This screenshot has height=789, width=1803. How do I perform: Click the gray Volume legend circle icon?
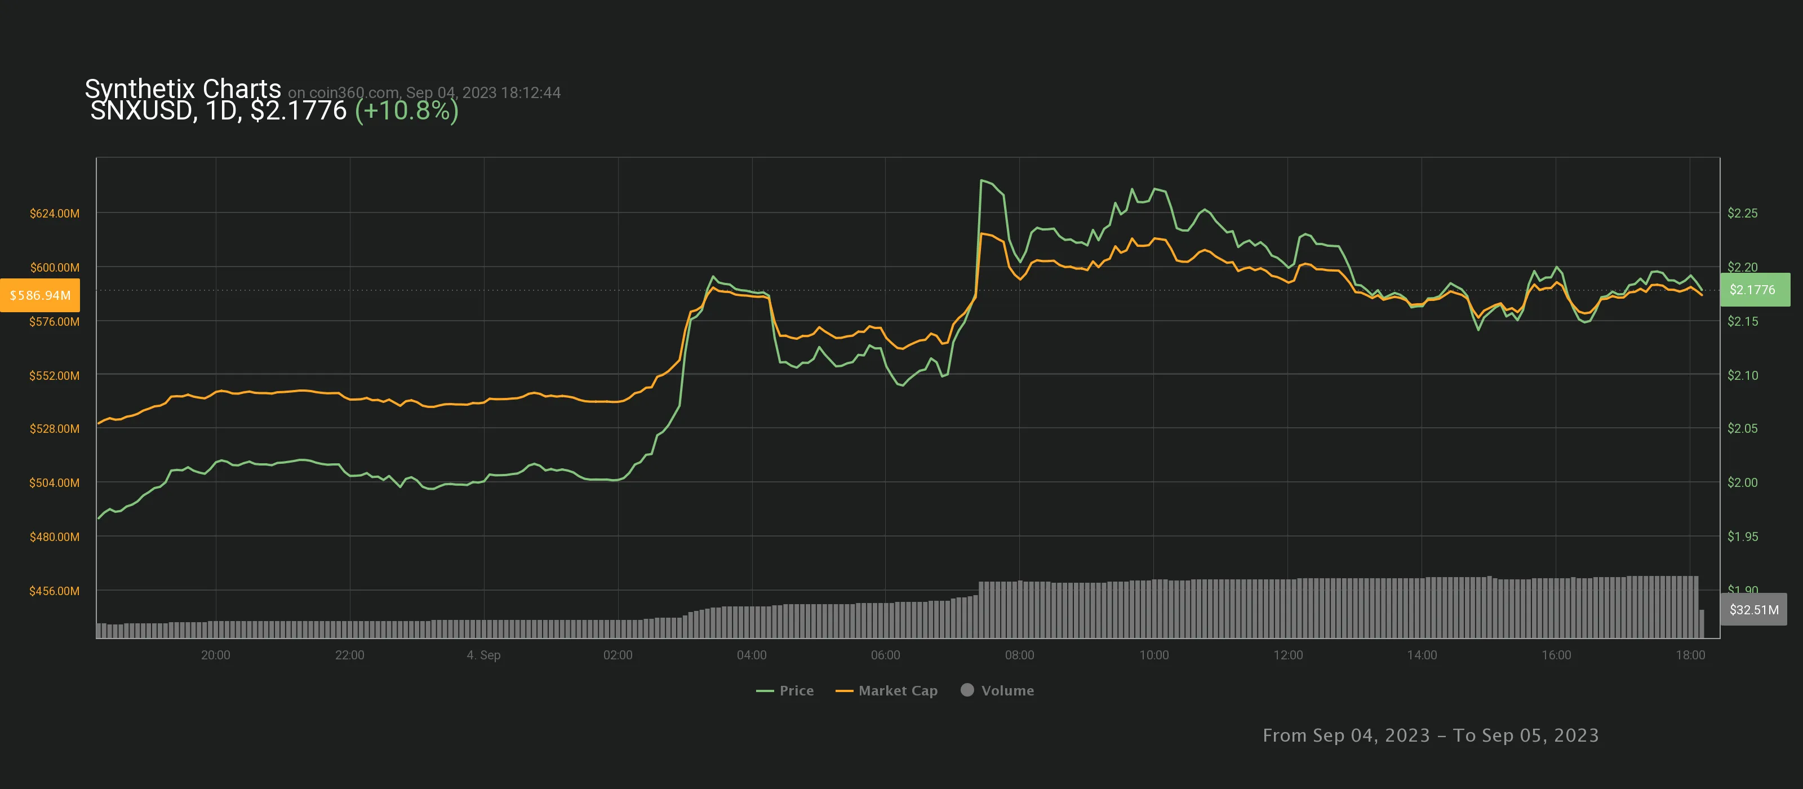[967, 690]
